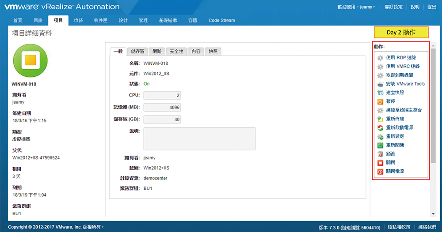Open the 使用 VMRC 連線 action link
442x232 pixels.
pyautogui.click(x=403, y=66)
